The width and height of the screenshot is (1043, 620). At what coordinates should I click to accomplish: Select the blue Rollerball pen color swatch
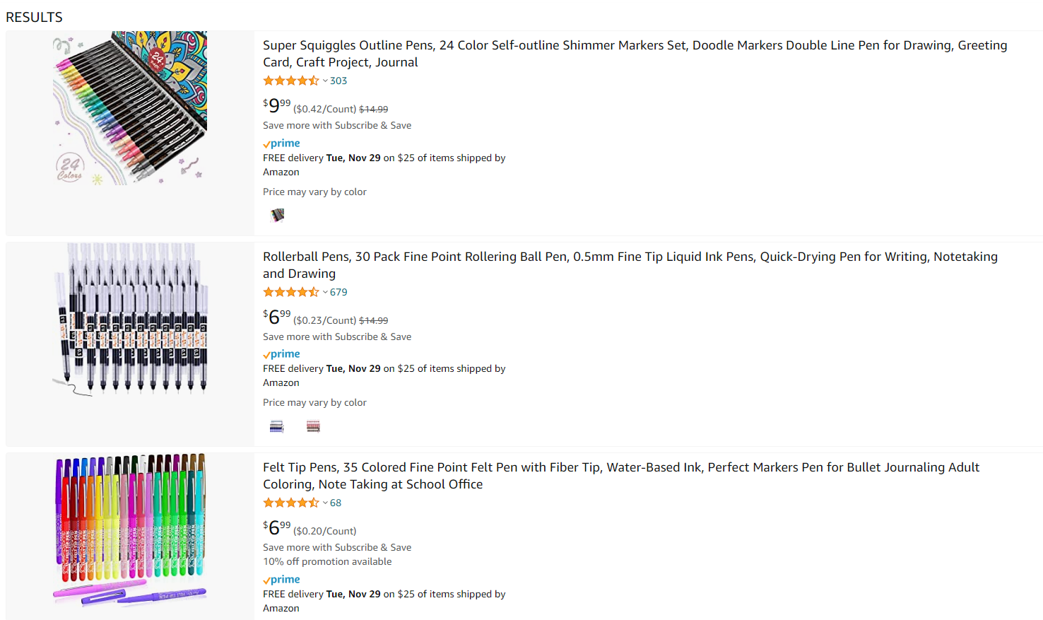coord(277,426)
